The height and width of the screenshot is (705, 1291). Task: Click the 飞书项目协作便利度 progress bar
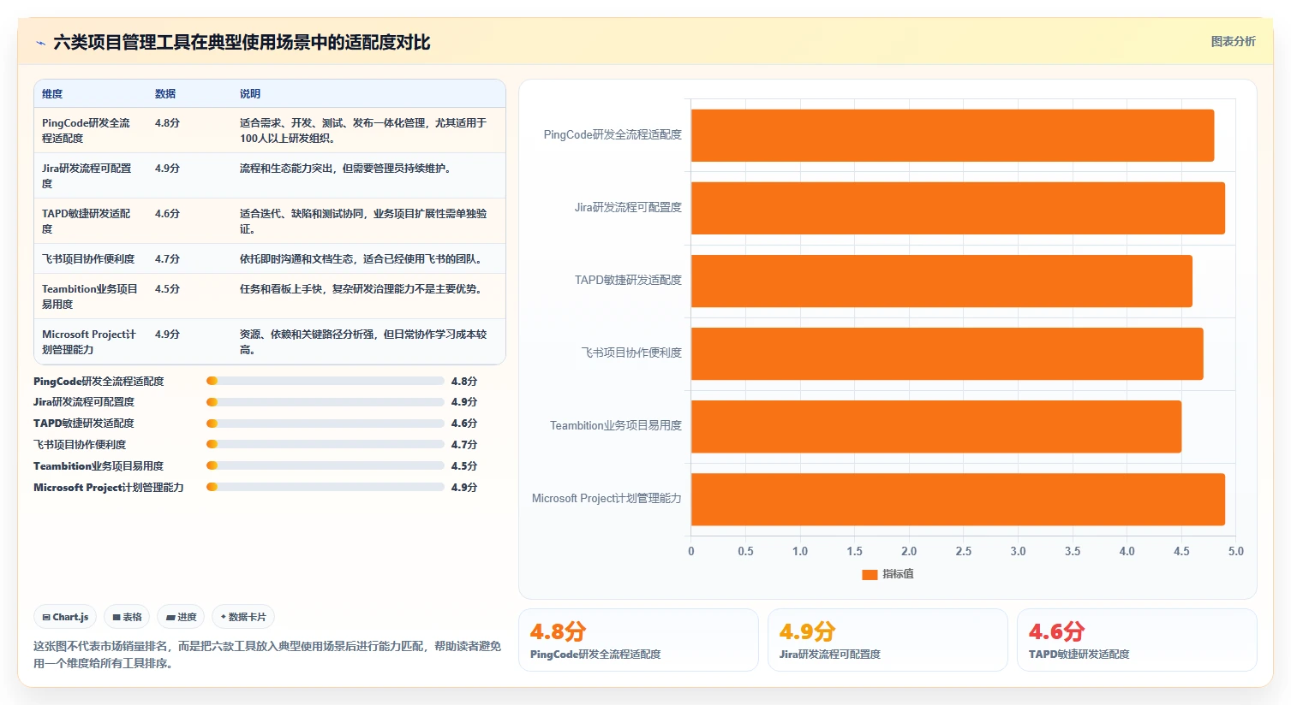pyautogui.click(x=326, y=444)
